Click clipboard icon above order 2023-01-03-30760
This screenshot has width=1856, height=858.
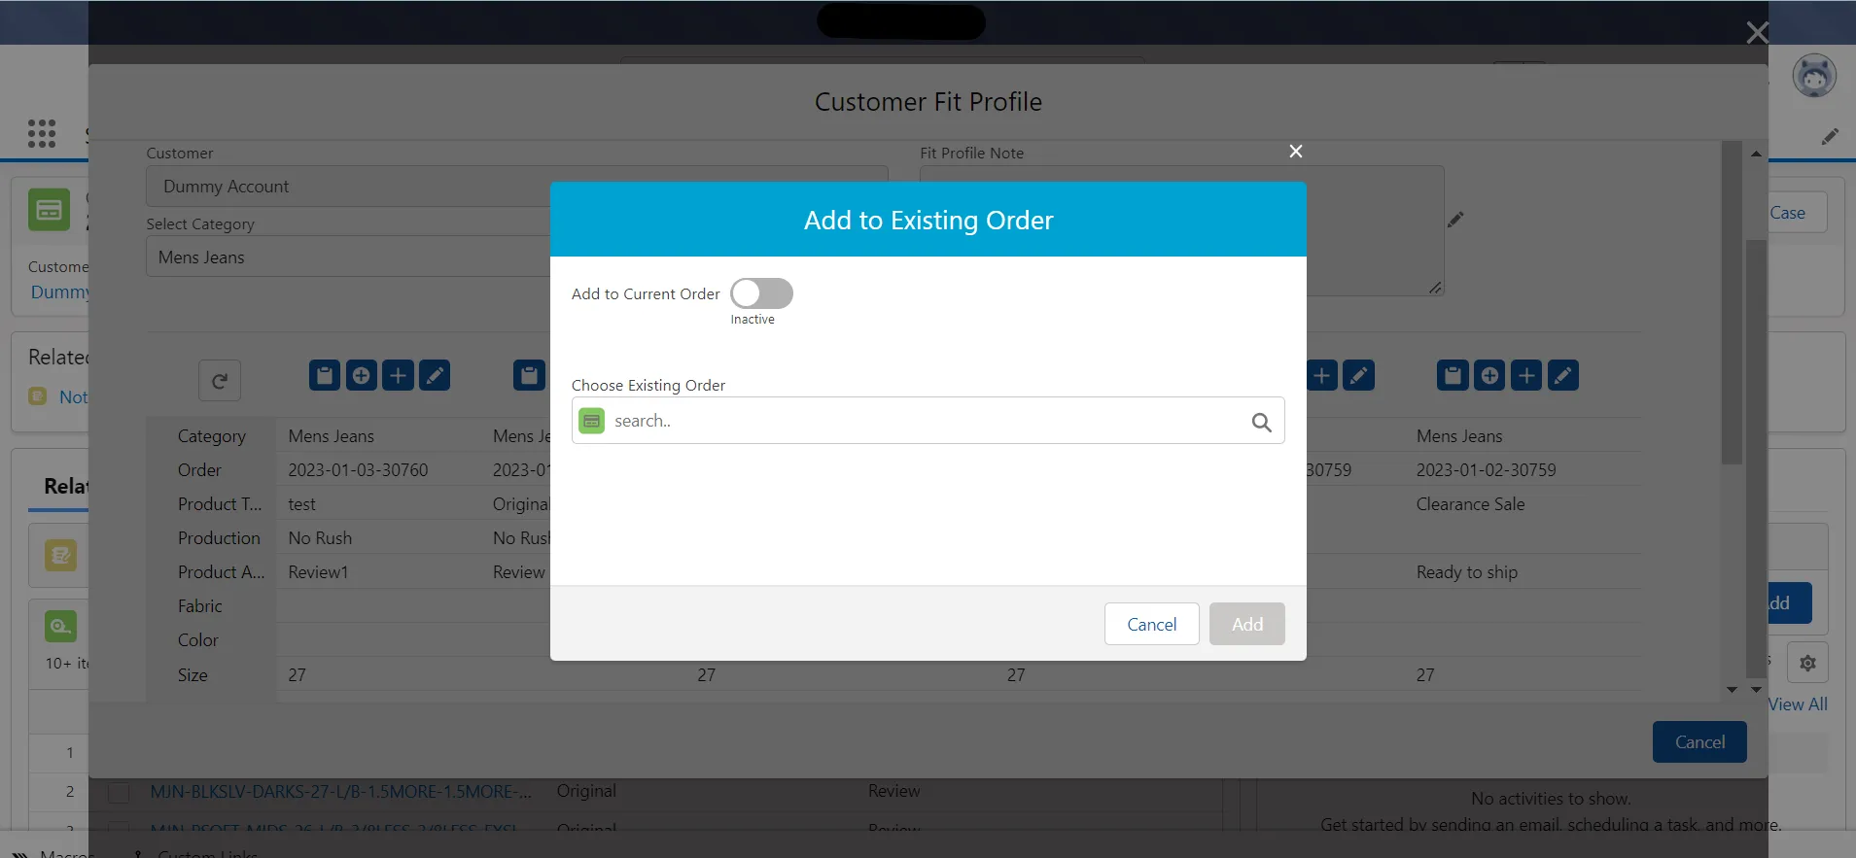tap(325, 376)
